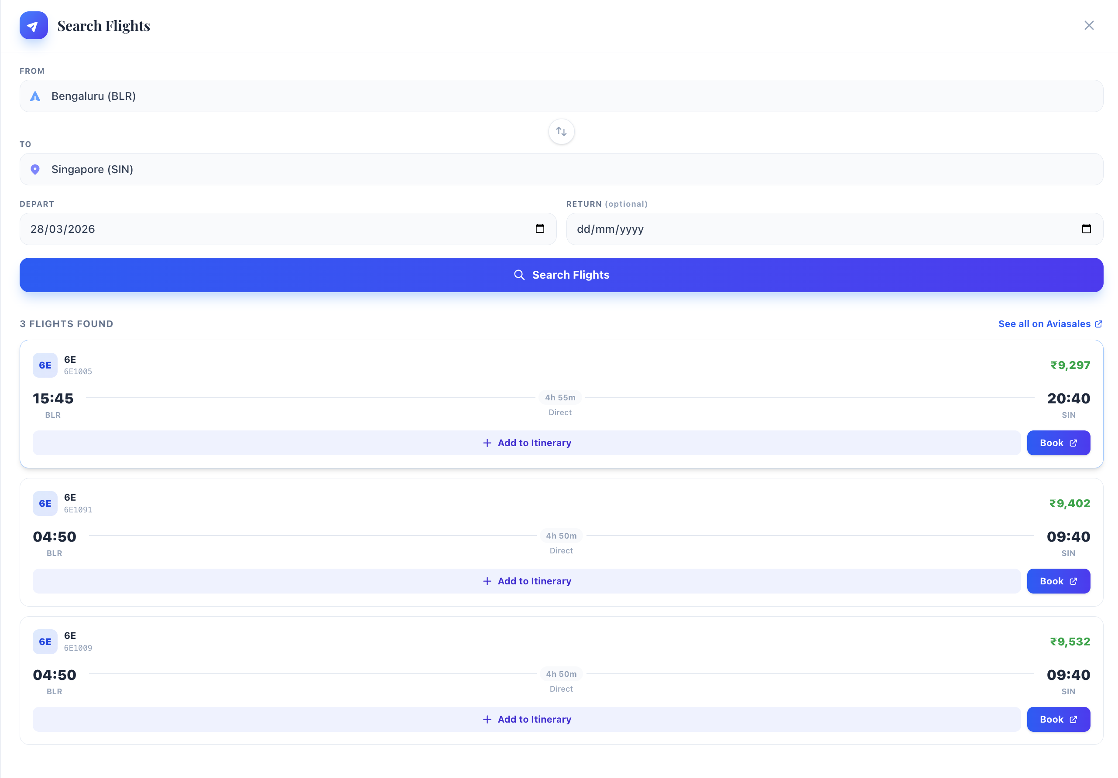Click the swap origin and destination icon
The image size is (1118, 778).
click(x=561, y=131)
